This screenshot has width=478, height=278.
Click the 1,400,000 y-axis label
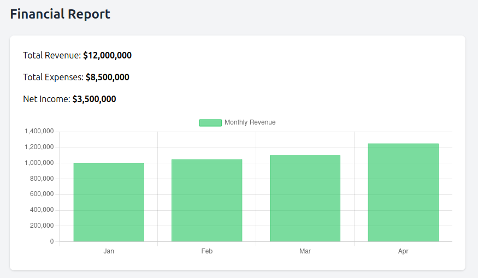coord(39,131)
